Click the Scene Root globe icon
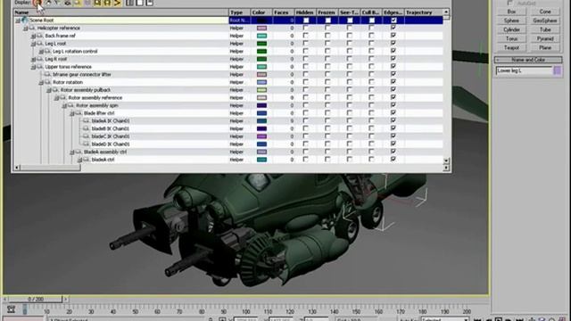Viewport: 571px width, 321px height. point(24,20)
